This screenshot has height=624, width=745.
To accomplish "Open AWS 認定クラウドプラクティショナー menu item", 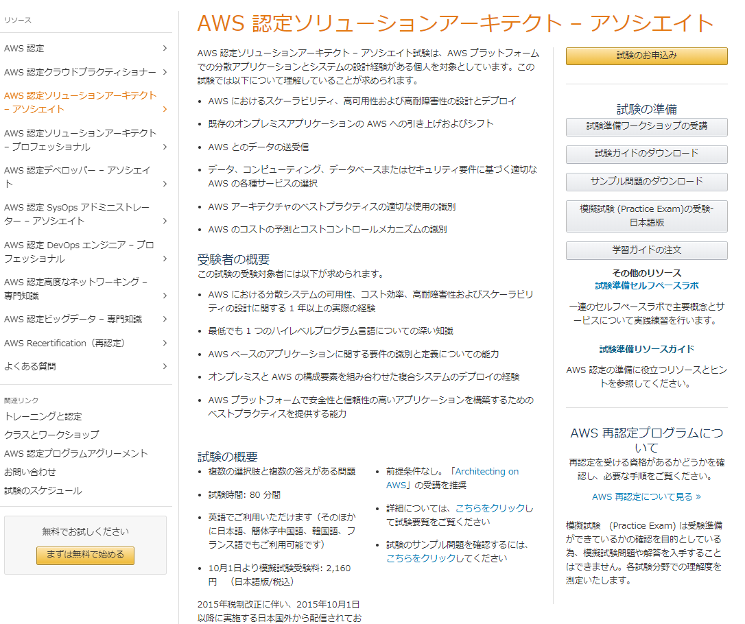I will click(x=80, y=72).
